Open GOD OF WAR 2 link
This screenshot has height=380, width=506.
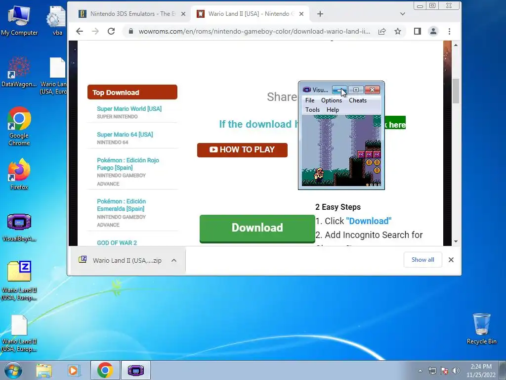point(117,242)
